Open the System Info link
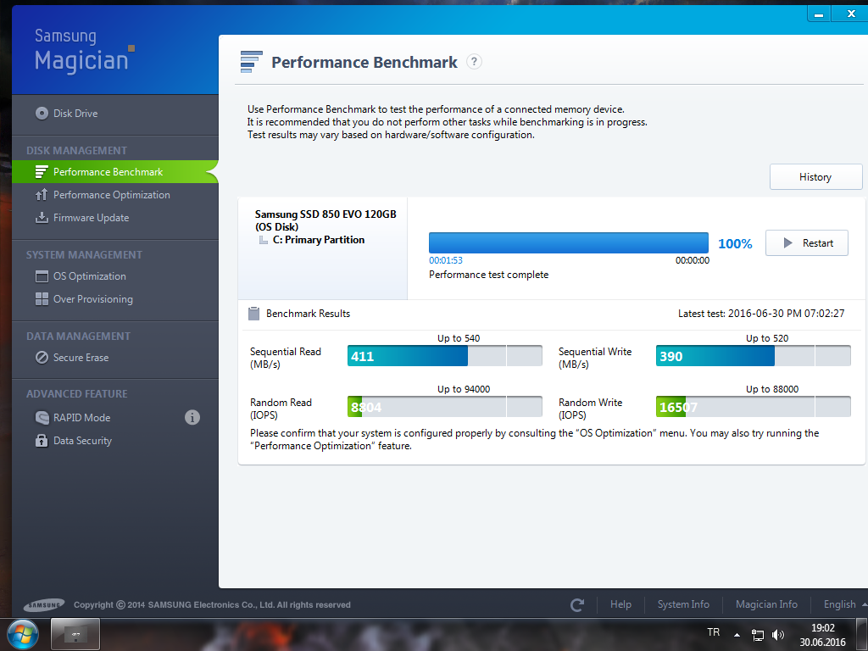The width and height of the screenshot is (868, 651). pos(683,604)
